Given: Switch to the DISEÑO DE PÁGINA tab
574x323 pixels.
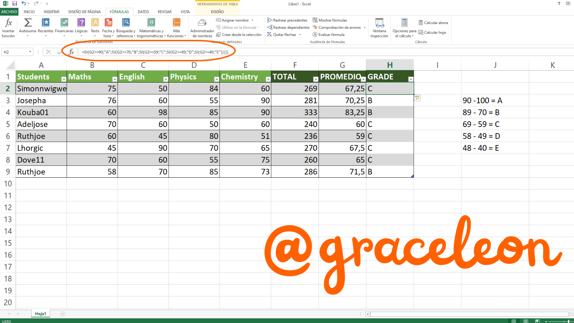Looking at the screenshot, I should point(85,12).
